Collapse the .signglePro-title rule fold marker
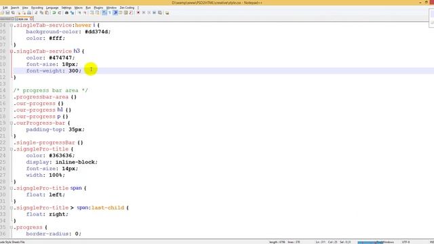 pos(12,149)
